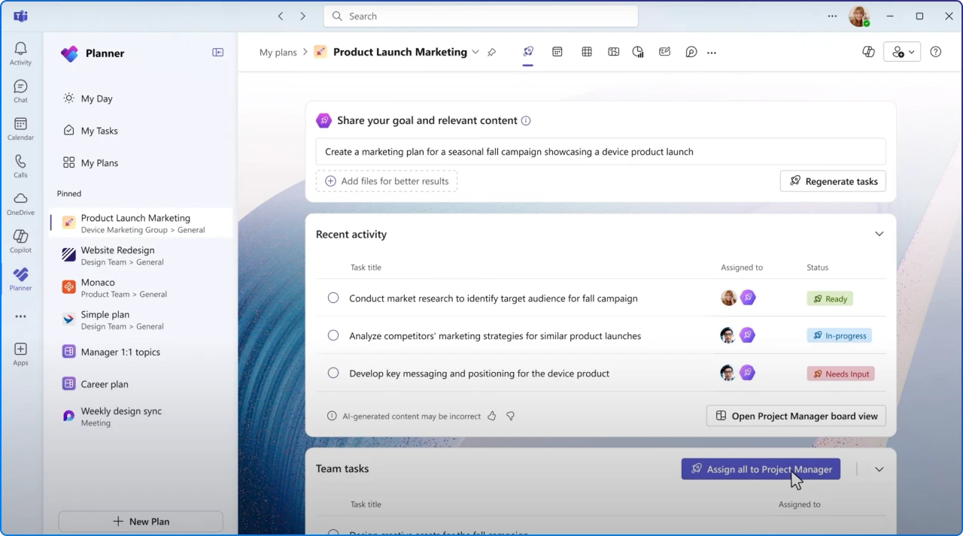
Task: Mark Conduct market research task complete
Action: coord(333,298)
